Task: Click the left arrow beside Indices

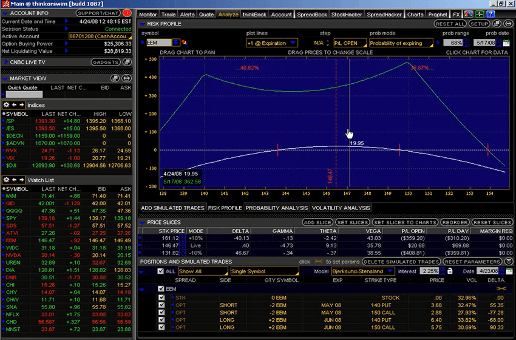Action: [14, 104]
